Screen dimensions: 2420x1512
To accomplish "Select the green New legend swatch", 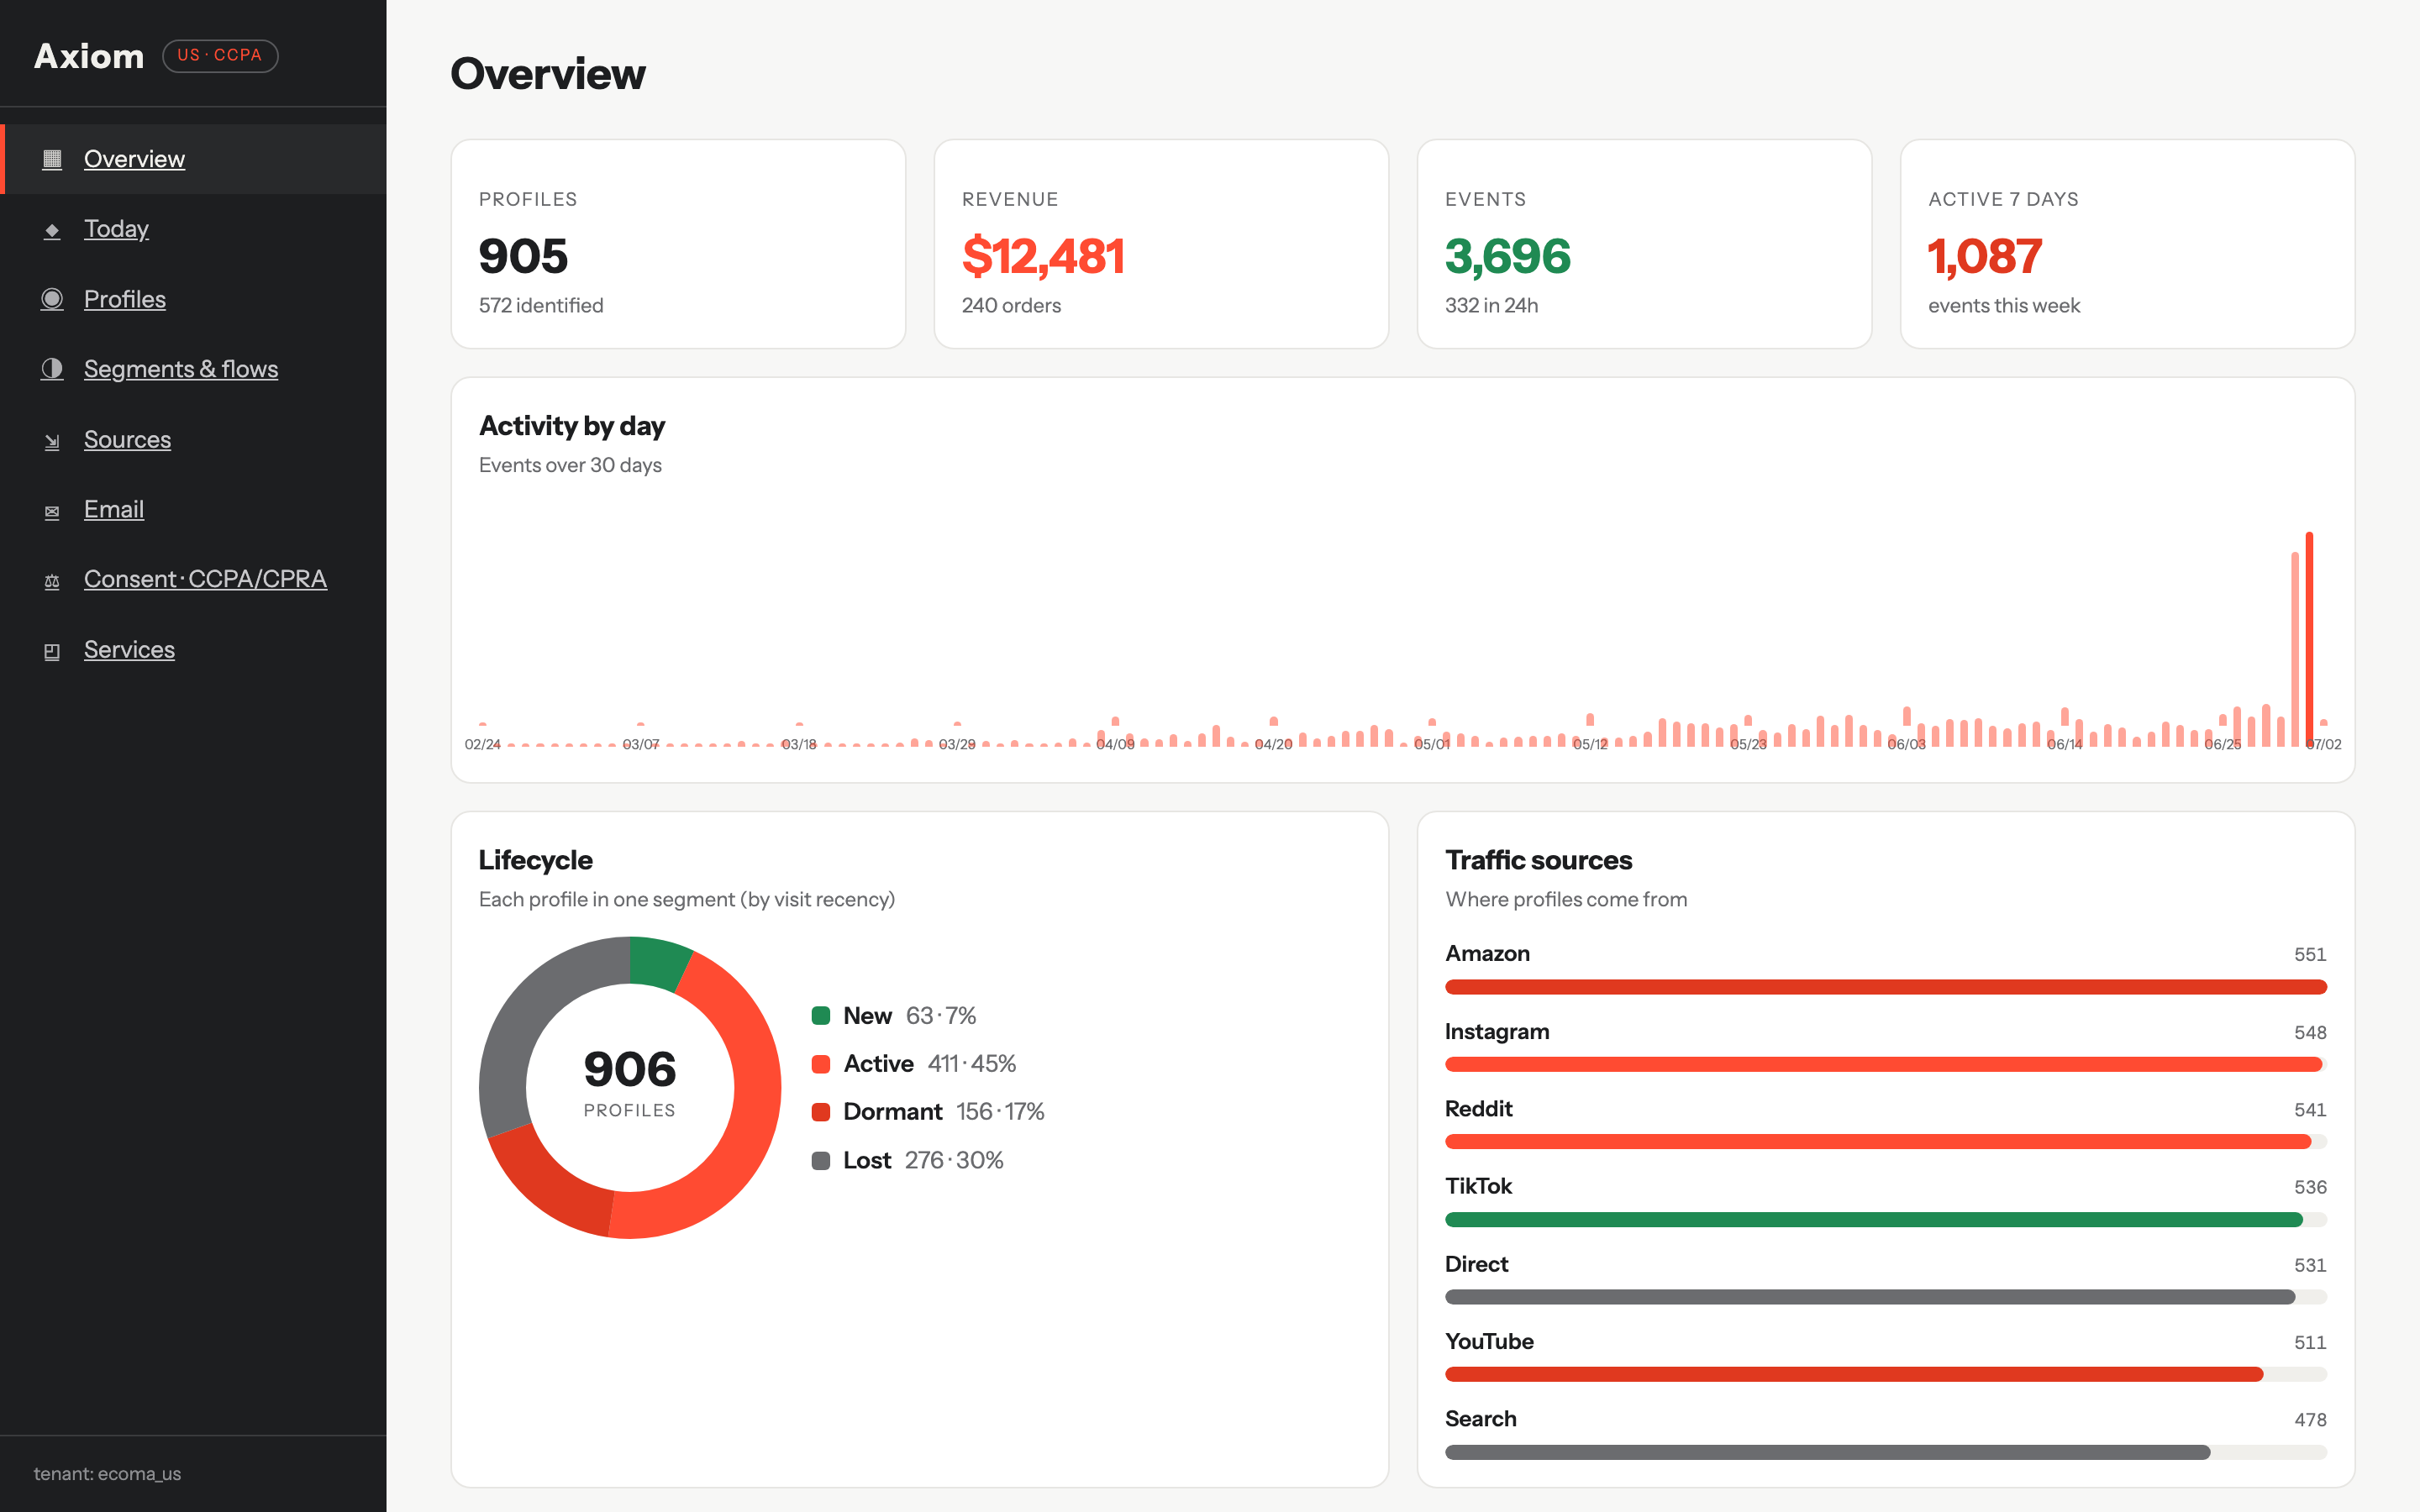I will coord(821,1016).
